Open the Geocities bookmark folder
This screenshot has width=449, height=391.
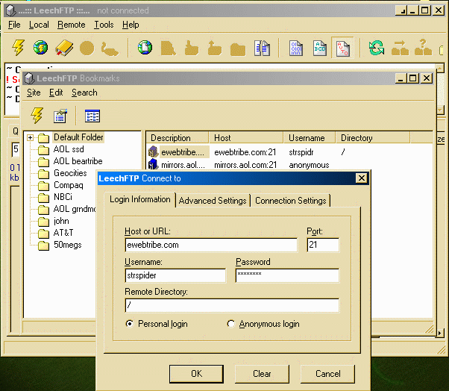[69, 173]
